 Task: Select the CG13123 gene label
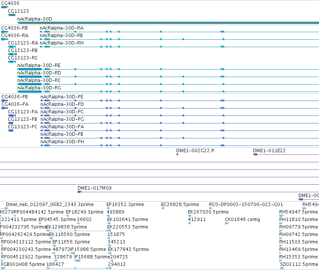[18, 11]
